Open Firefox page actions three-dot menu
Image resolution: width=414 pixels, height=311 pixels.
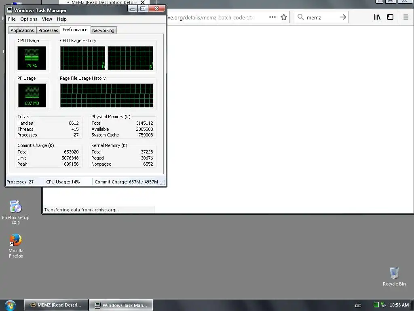(272, 17)
